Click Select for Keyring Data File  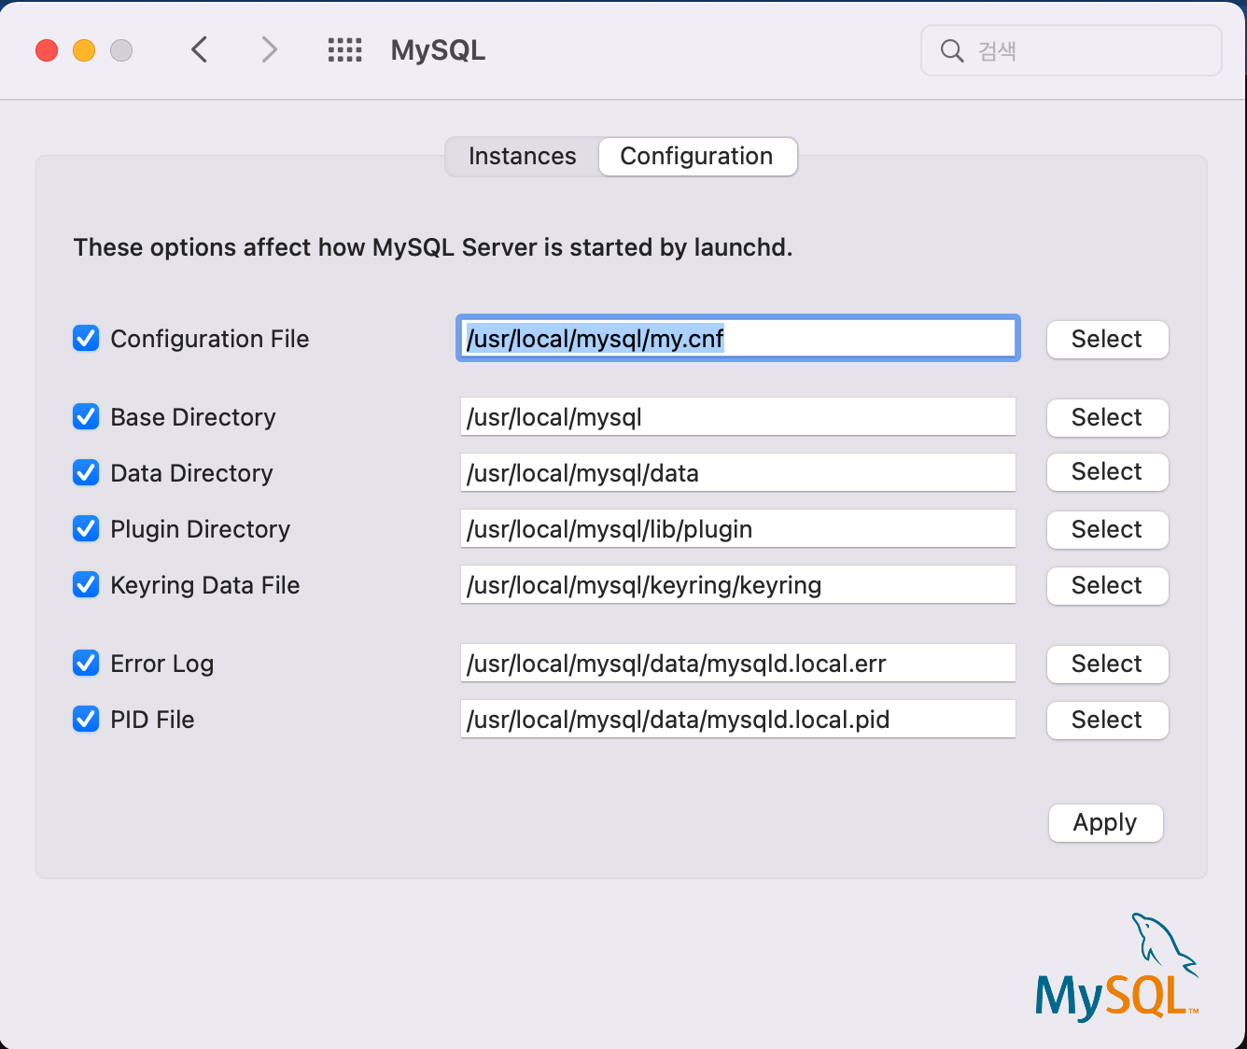click(x=1107, y=585)
